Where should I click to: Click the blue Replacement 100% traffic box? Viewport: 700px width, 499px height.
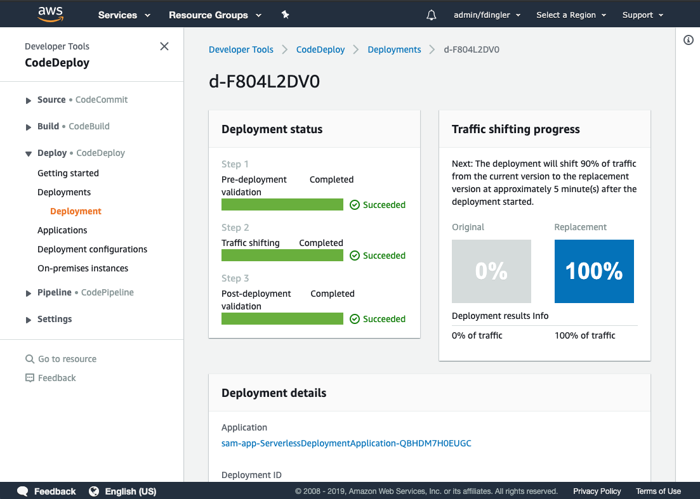click(594, 271)
